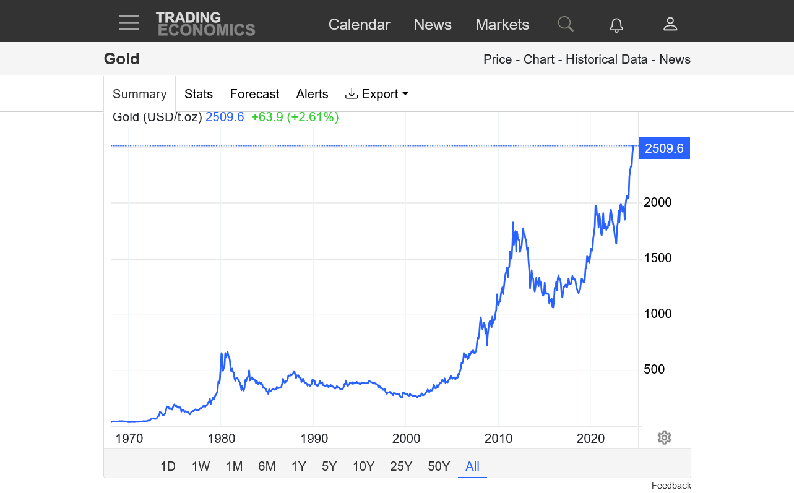Open chart settings gear icon
This screenshot has width=794, height=493.
pyautogui.click(x=664, y=438)
